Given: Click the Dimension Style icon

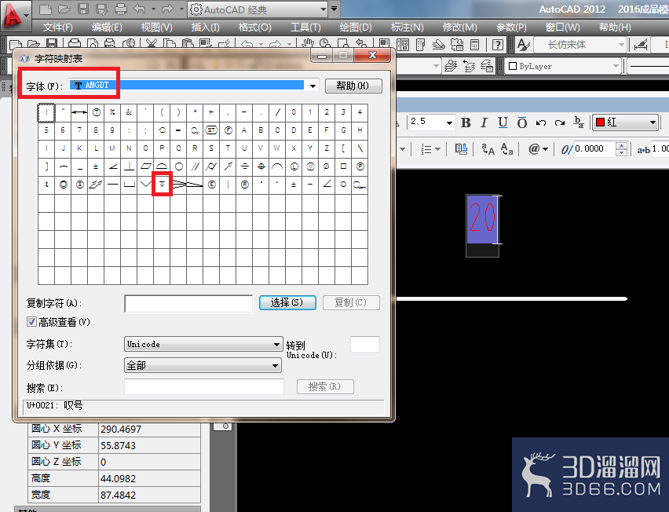Looking at the screenshot, I should (x=641, y=45).
